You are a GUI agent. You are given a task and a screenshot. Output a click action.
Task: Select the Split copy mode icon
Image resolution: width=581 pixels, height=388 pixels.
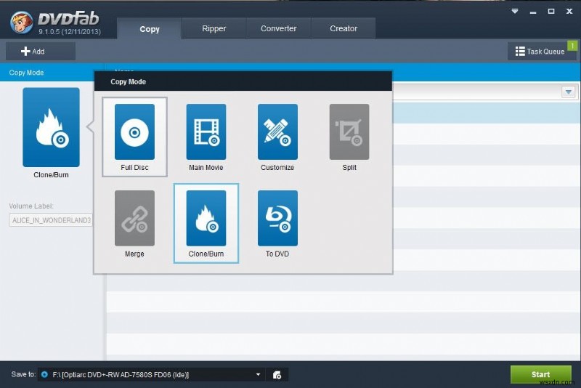349,132
